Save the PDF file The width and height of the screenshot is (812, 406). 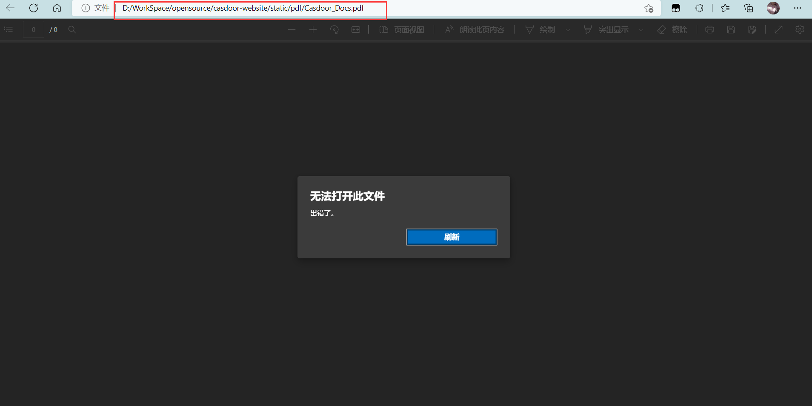(x=731, y=29)
